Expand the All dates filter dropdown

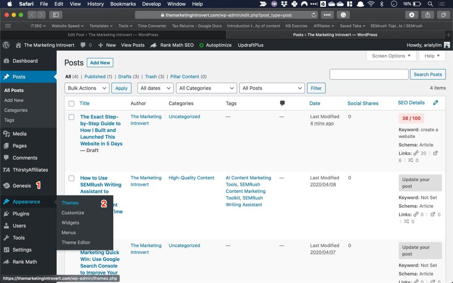(x=155, y=88)
